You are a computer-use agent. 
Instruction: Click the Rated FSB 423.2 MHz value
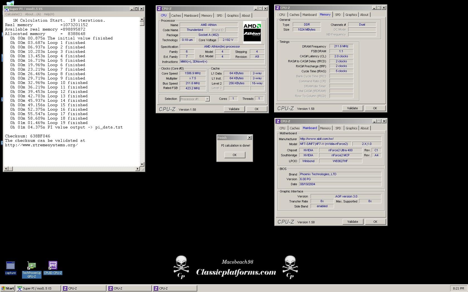pos(192,88)
